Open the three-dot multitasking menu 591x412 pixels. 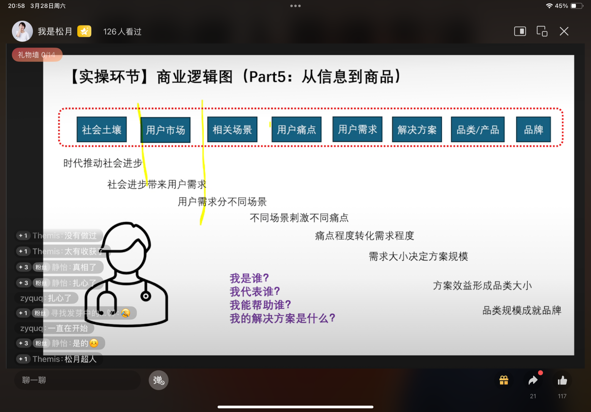[295, 6]
